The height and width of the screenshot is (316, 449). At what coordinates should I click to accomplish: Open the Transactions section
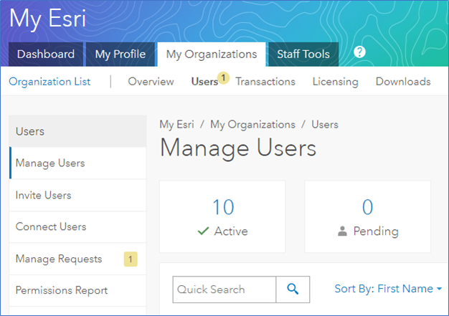[x=265, y=82]
